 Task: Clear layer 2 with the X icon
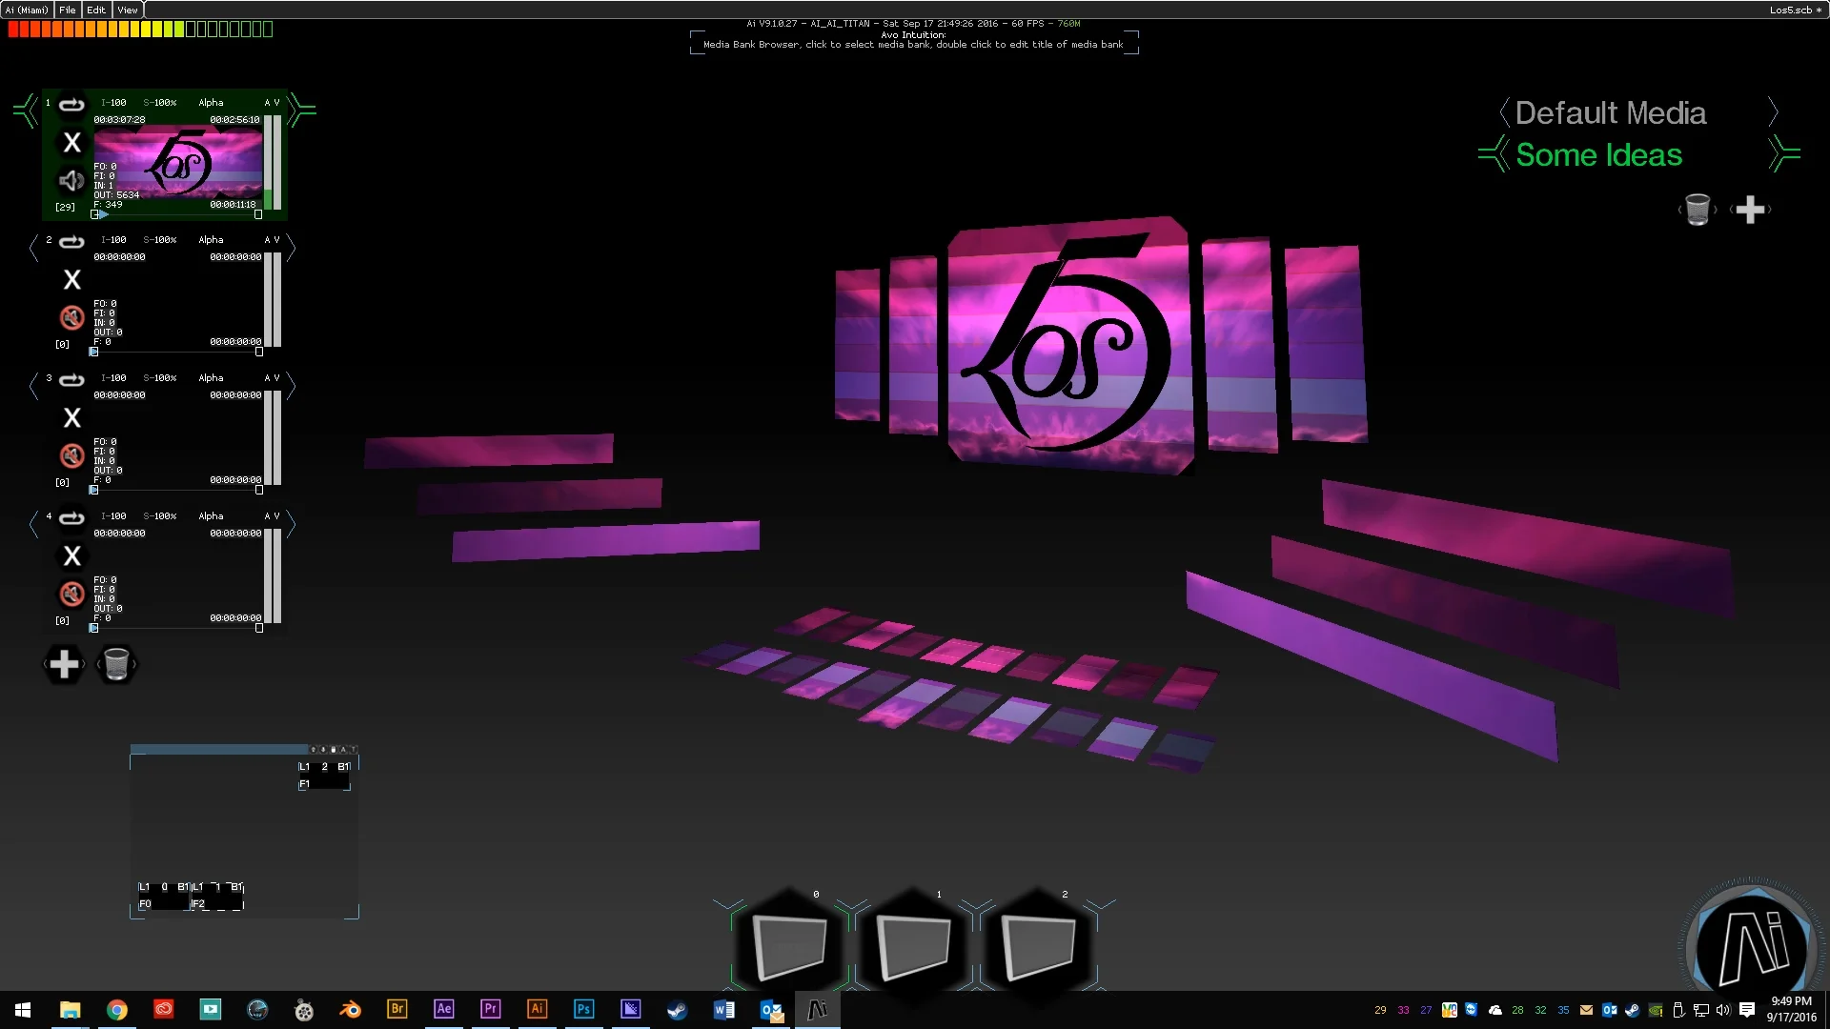click(x=71, y=279)
